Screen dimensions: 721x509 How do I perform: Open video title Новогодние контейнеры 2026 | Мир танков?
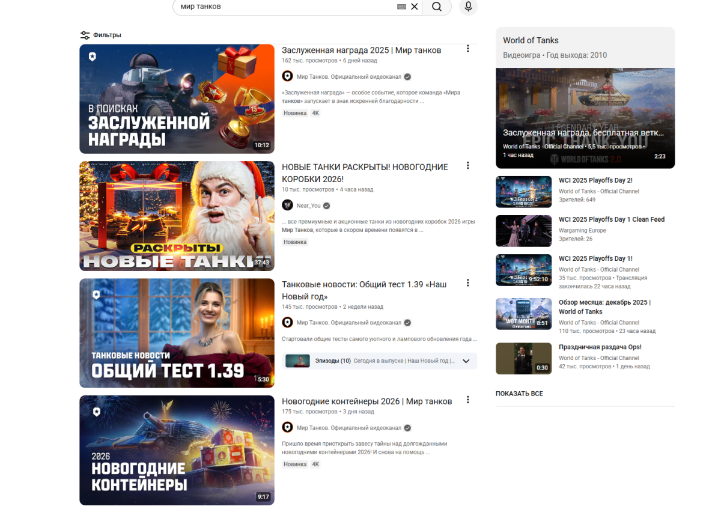367,401
